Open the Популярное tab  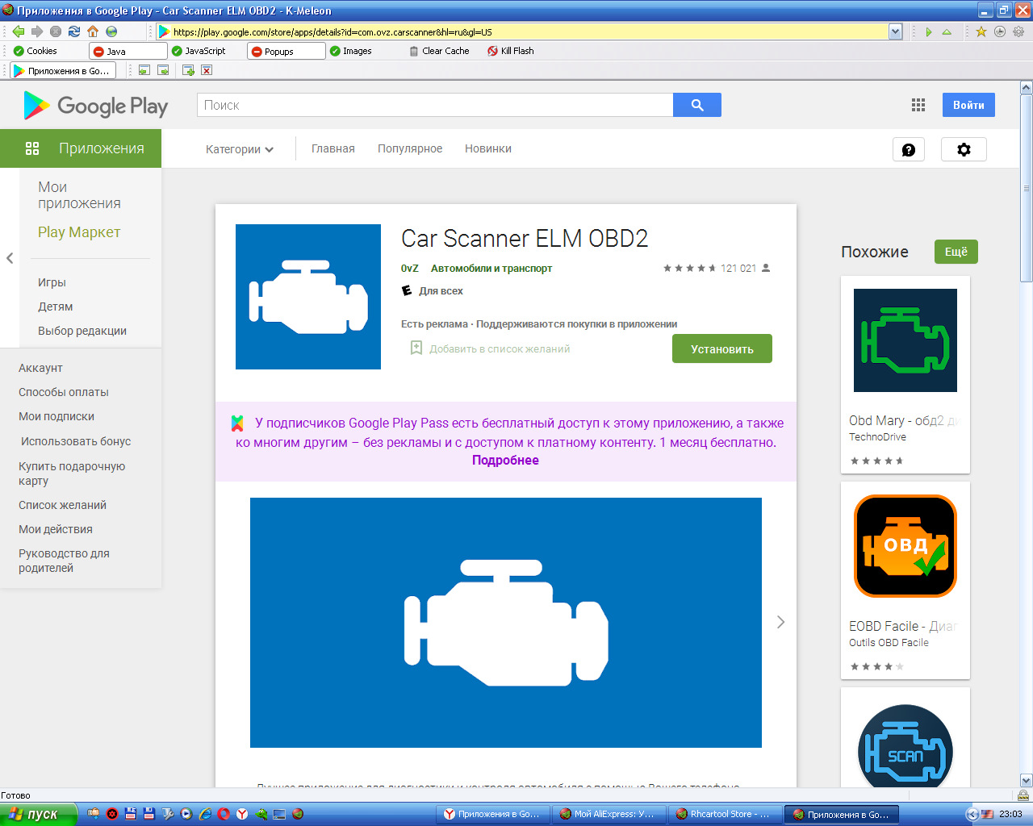pos(410,148)
